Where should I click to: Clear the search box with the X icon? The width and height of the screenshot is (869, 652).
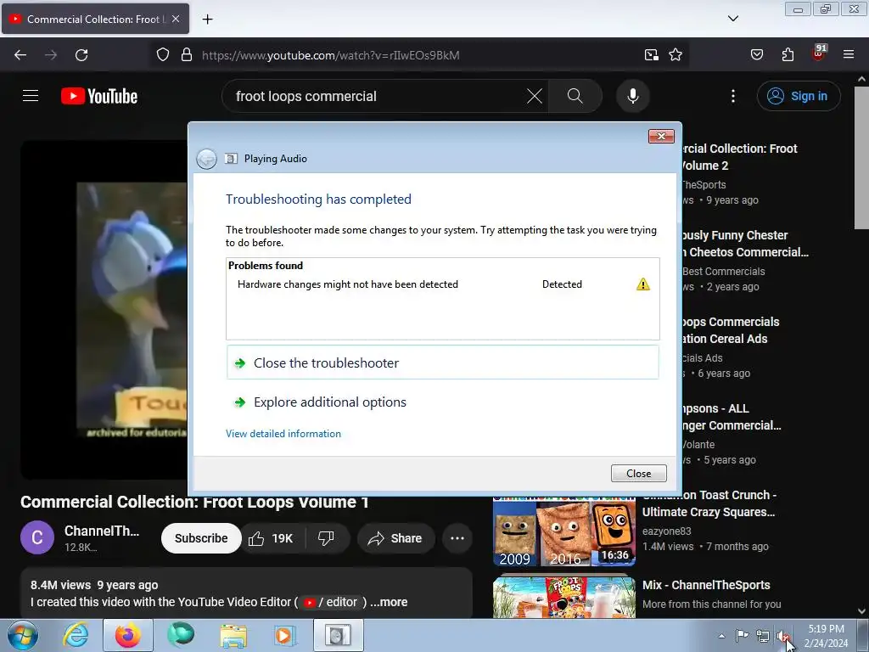point(535,96)
